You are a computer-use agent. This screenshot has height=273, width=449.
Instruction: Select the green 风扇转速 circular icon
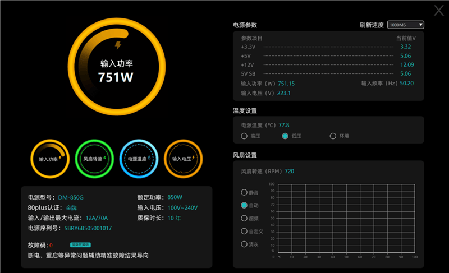point(94,159)
